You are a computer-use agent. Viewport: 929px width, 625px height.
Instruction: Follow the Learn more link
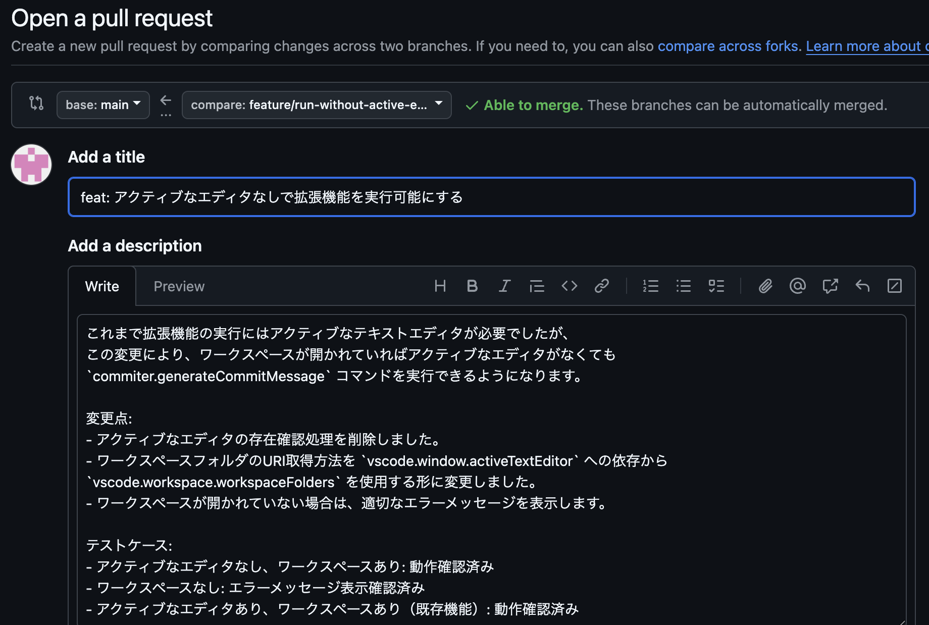[x=865, y=46]
